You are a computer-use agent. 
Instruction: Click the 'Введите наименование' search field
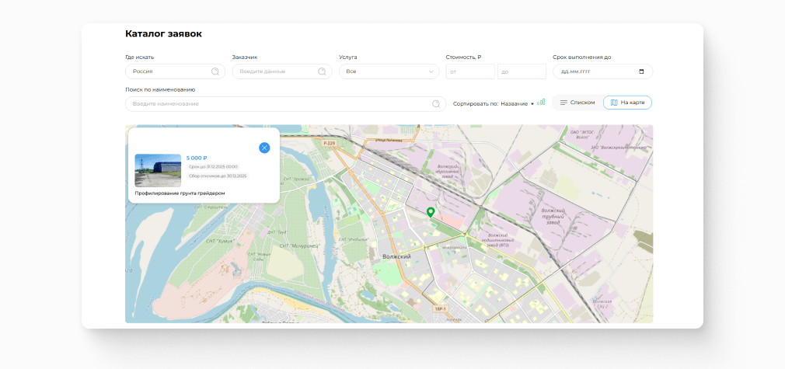[x=276, y=104]
